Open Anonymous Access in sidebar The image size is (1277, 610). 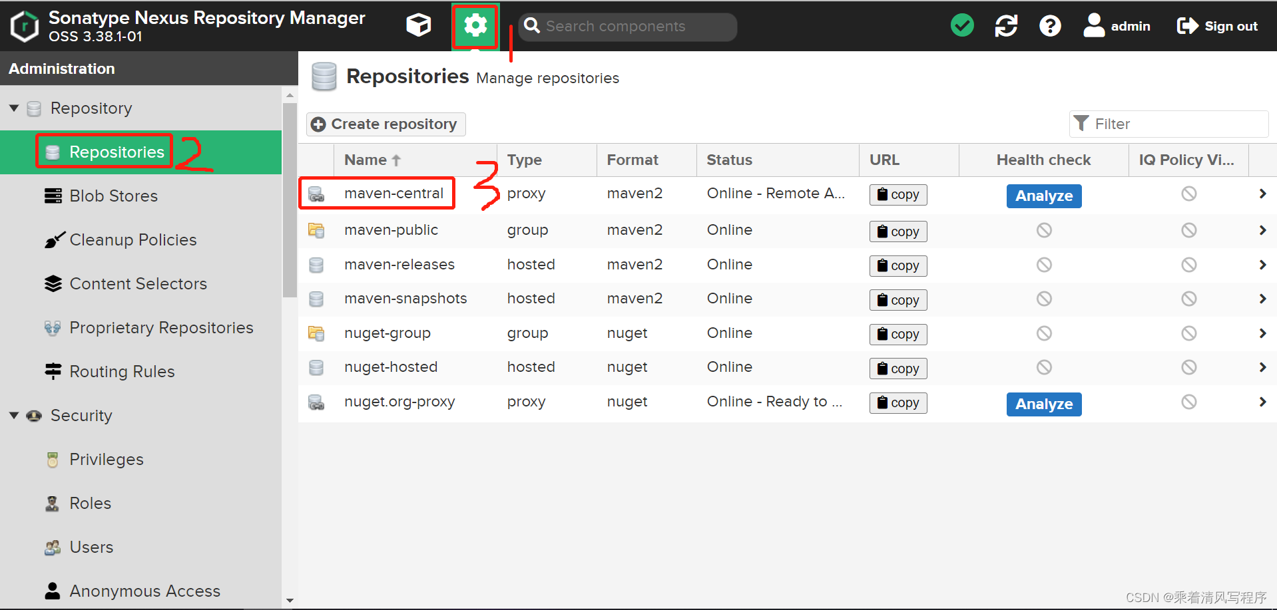click(x=140, y=591)
